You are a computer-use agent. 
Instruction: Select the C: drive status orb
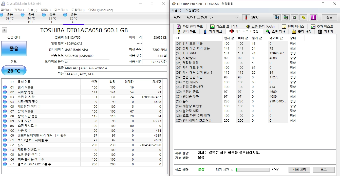[1, 15]
